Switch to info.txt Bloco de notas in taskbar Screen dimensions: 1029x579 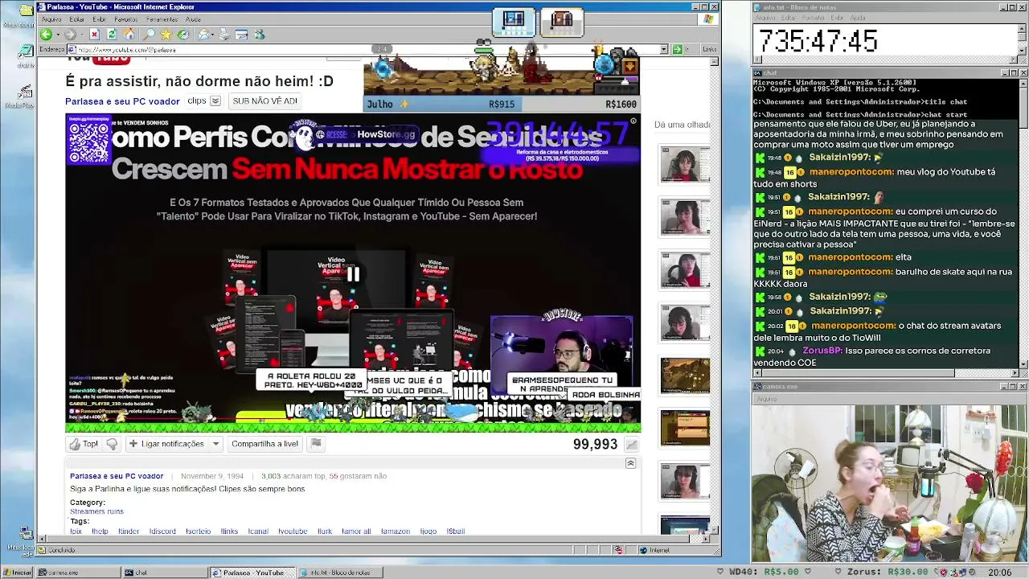tap(341, 573)
